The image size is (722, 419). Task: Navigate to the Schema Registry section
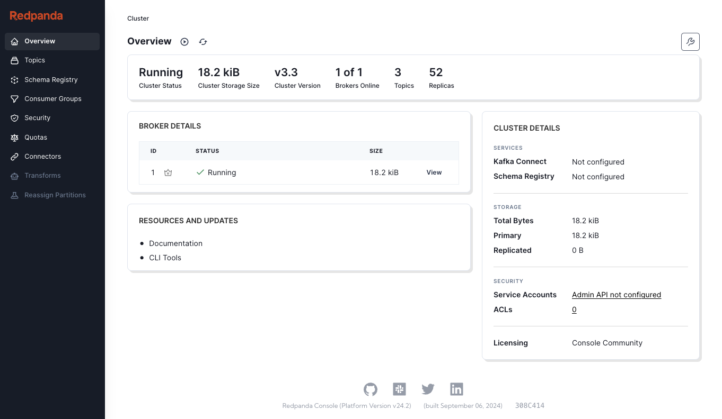pos(51,79)
